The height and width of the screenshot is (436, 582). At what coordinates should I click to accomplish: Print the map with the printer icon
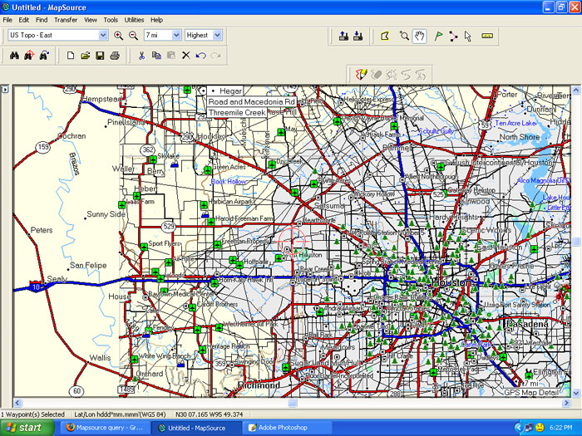pyautogui.click(x=115, y=56)
